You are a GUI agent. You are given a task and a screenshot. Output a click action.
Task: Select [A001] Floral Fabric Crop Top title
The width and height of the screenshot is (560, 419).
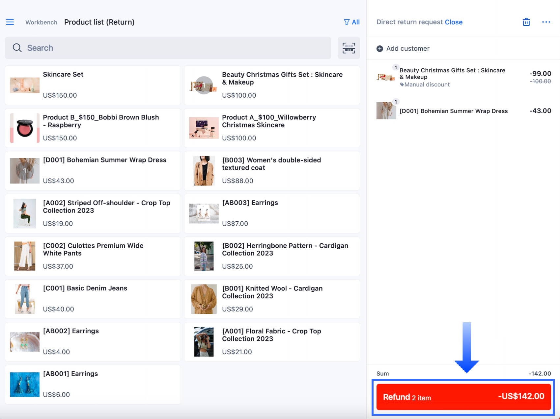pos(271,335)
